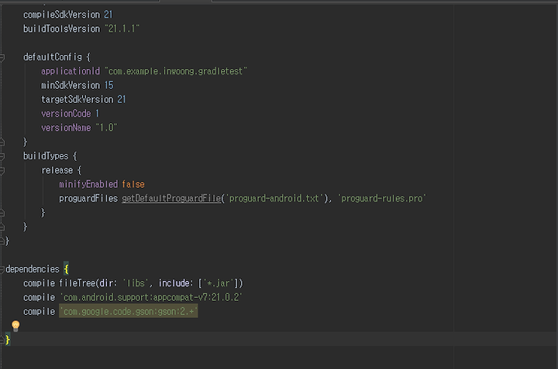Click fold end marker at defaultConfig closing brace
The image size is (558, 369).
click(x=2, y=142)
